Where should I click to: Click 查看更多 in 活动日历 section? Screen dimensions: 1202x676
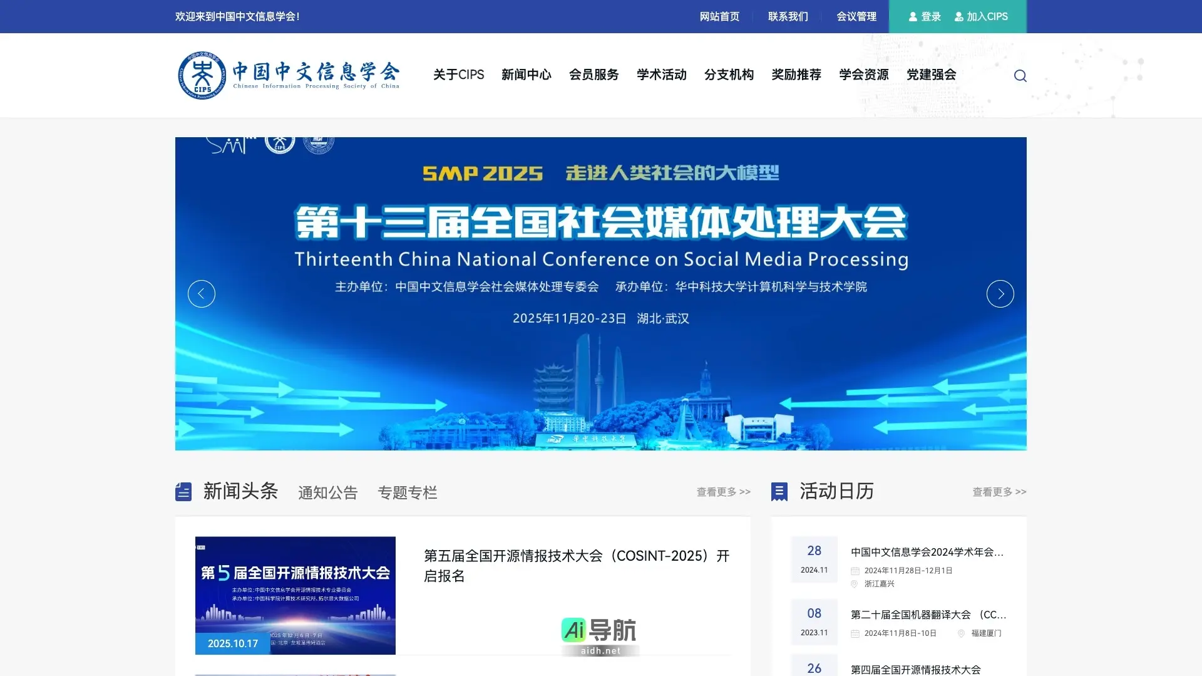click(x=999, y=492)
